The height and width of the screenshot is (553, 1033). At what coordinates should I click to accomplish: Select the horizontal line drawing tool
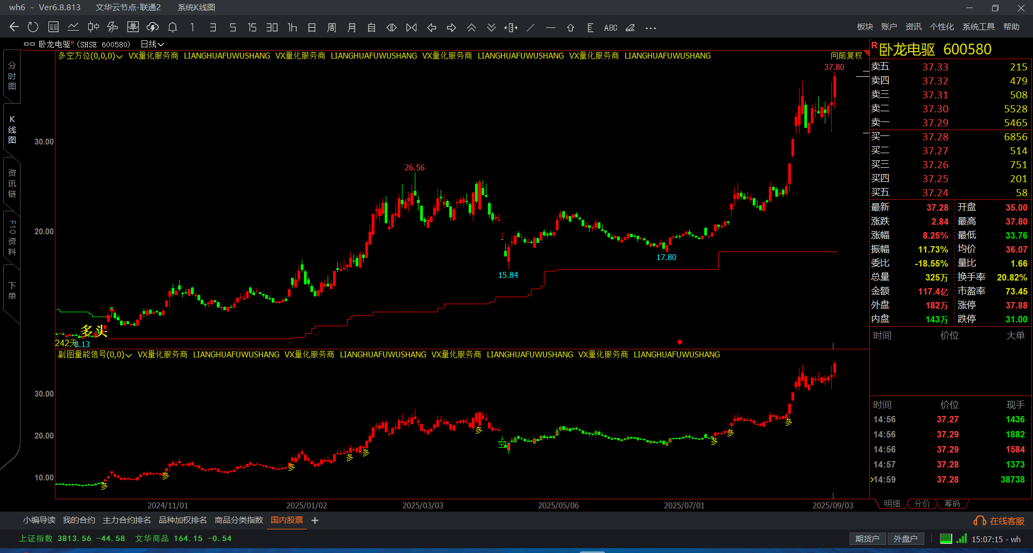(550, 27)
